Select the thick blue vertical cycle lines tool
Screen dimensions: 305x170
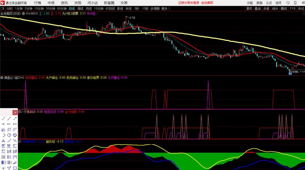(3, 162)
